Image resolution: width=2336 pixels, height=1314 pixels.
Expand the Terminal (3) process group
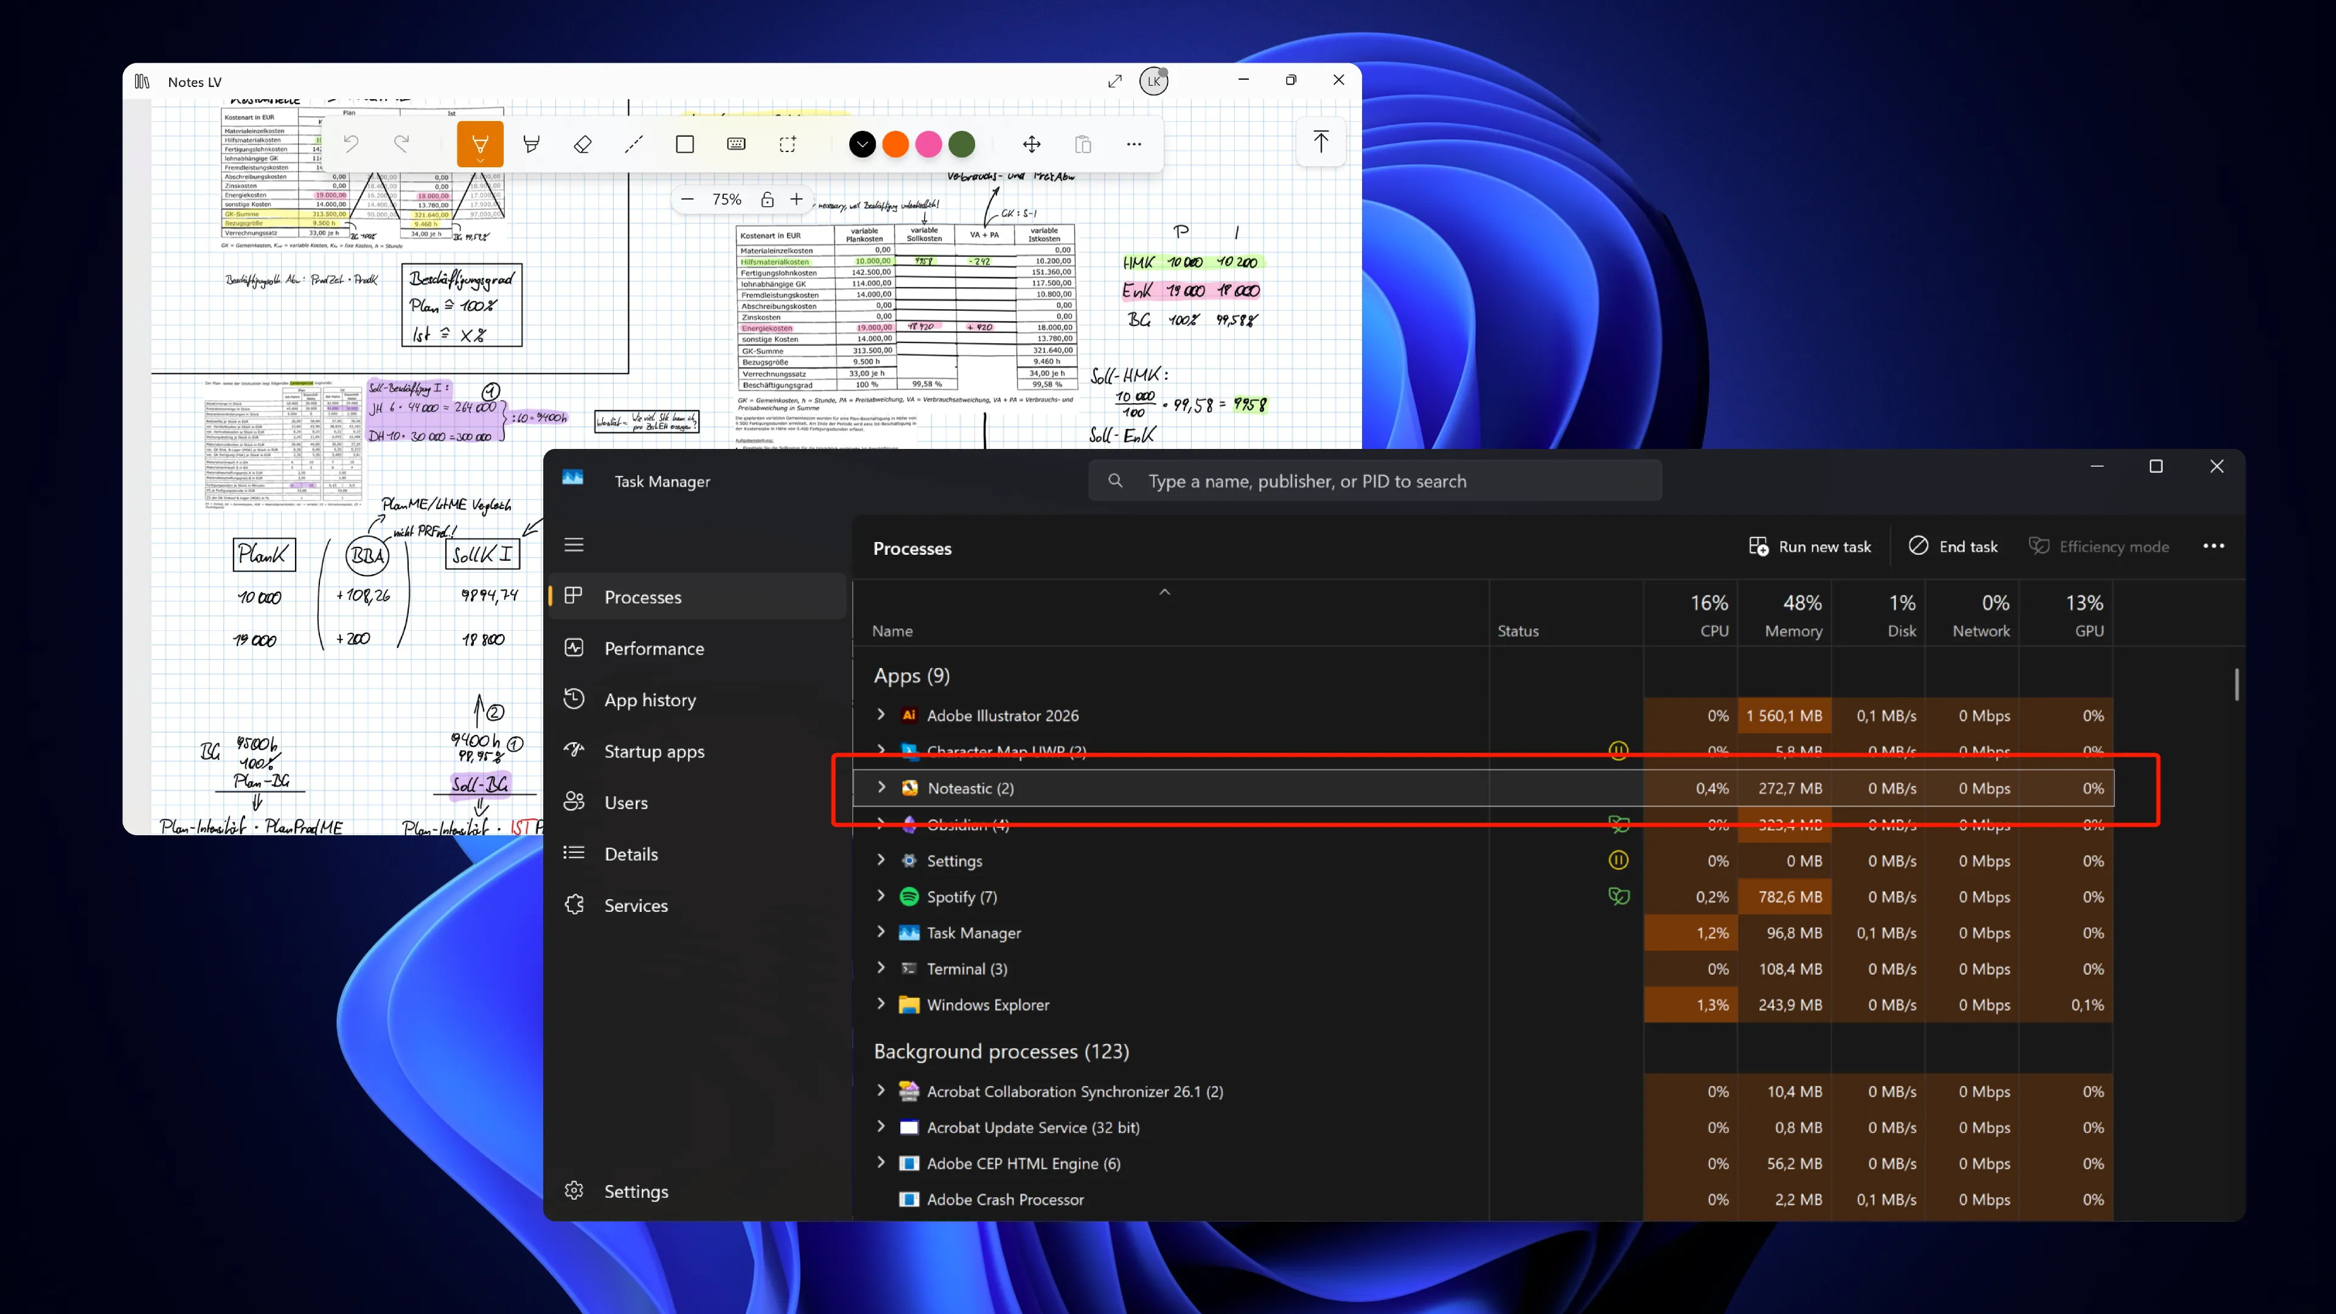pos(880,968)
